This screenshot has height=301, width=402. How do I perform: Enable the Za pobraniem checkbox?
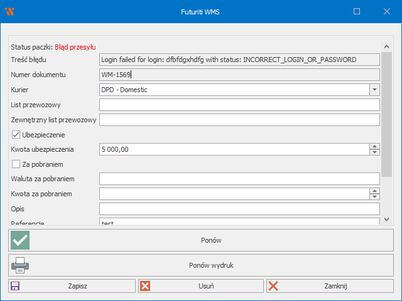point(16,164)
